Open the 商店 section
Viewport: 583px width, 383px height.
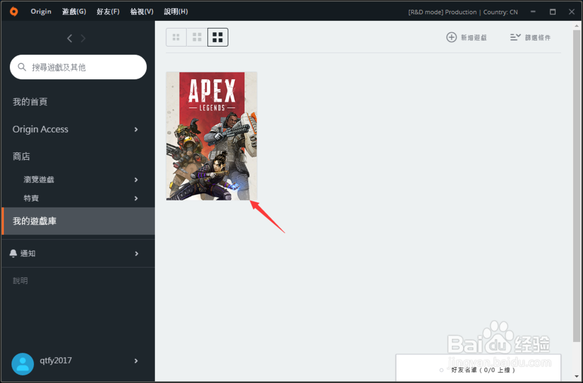(21, 156)
